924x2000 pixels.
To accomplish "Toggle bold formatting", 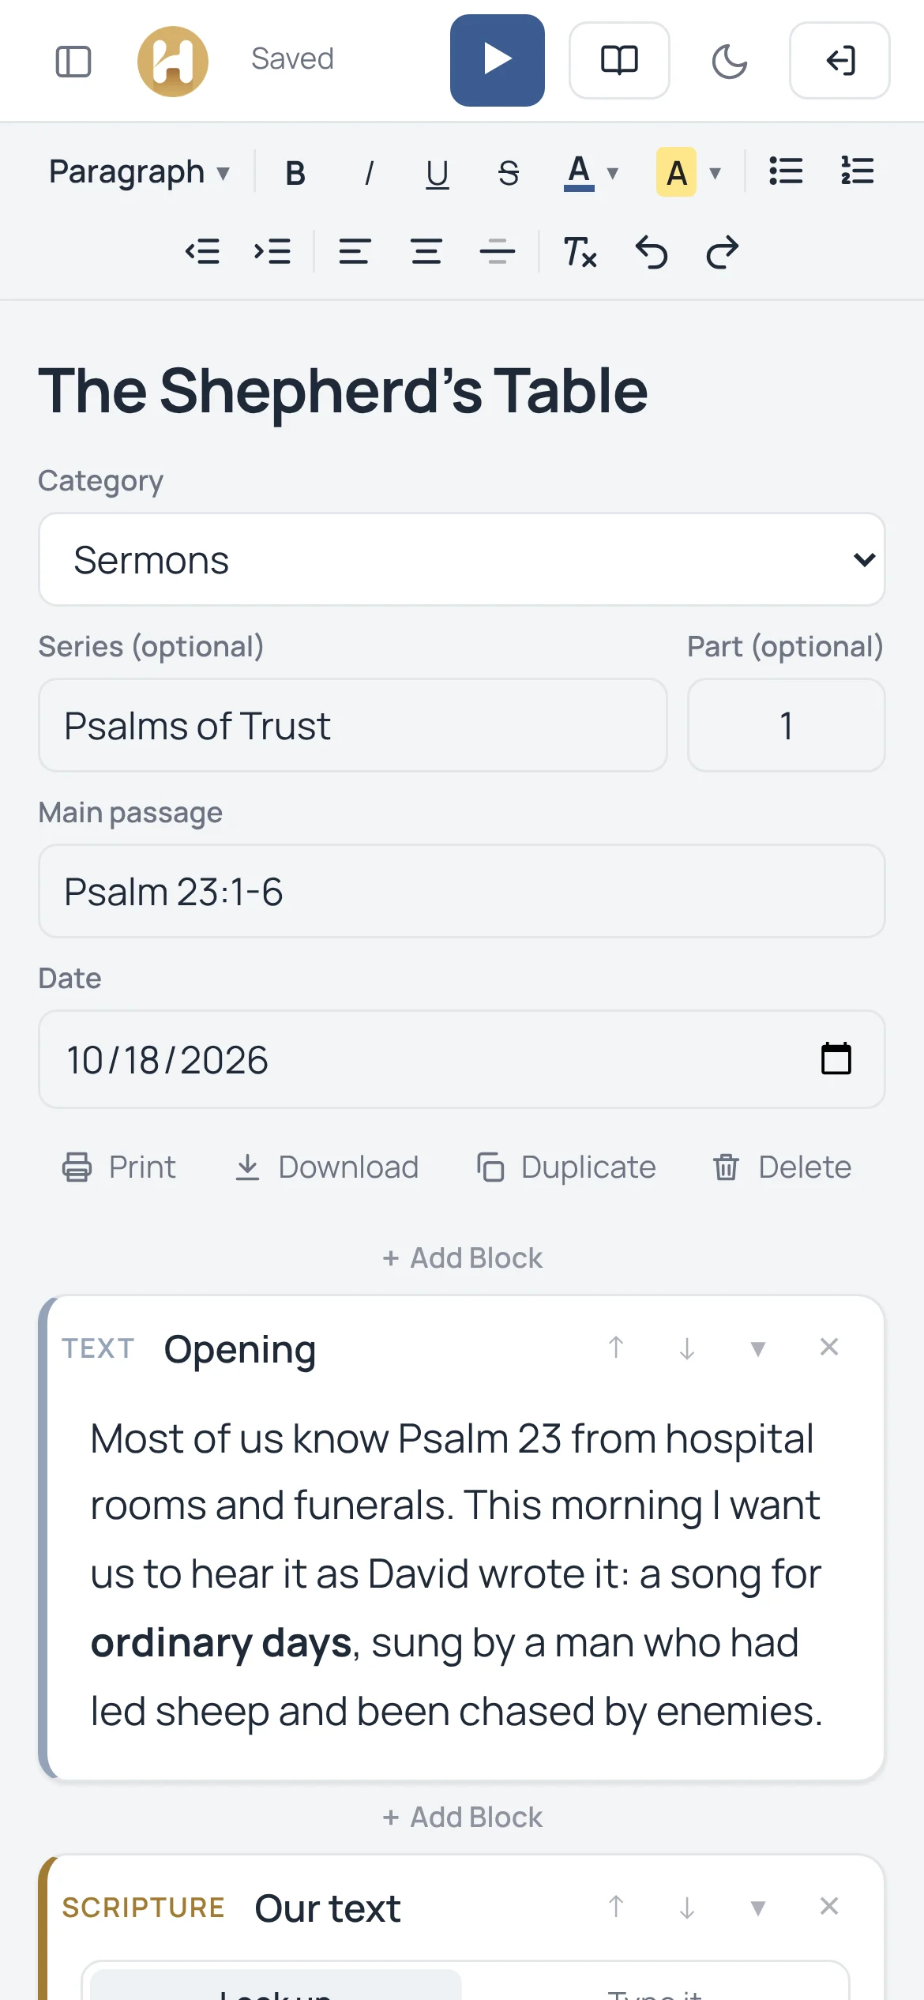I will 295,172.
